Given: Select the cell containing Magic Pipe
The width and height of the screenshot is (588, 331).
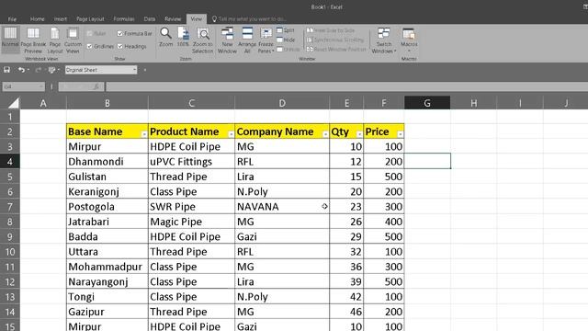Looking at the screenshot, I should click(191, 222).
